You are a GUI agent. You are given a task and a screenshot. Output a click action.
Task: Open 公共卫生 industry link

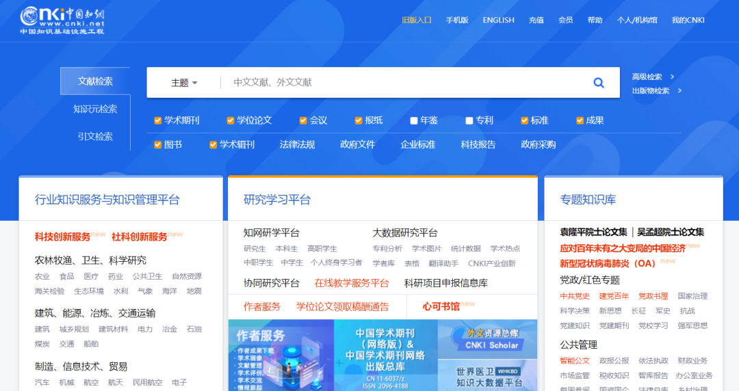(147, 277)
